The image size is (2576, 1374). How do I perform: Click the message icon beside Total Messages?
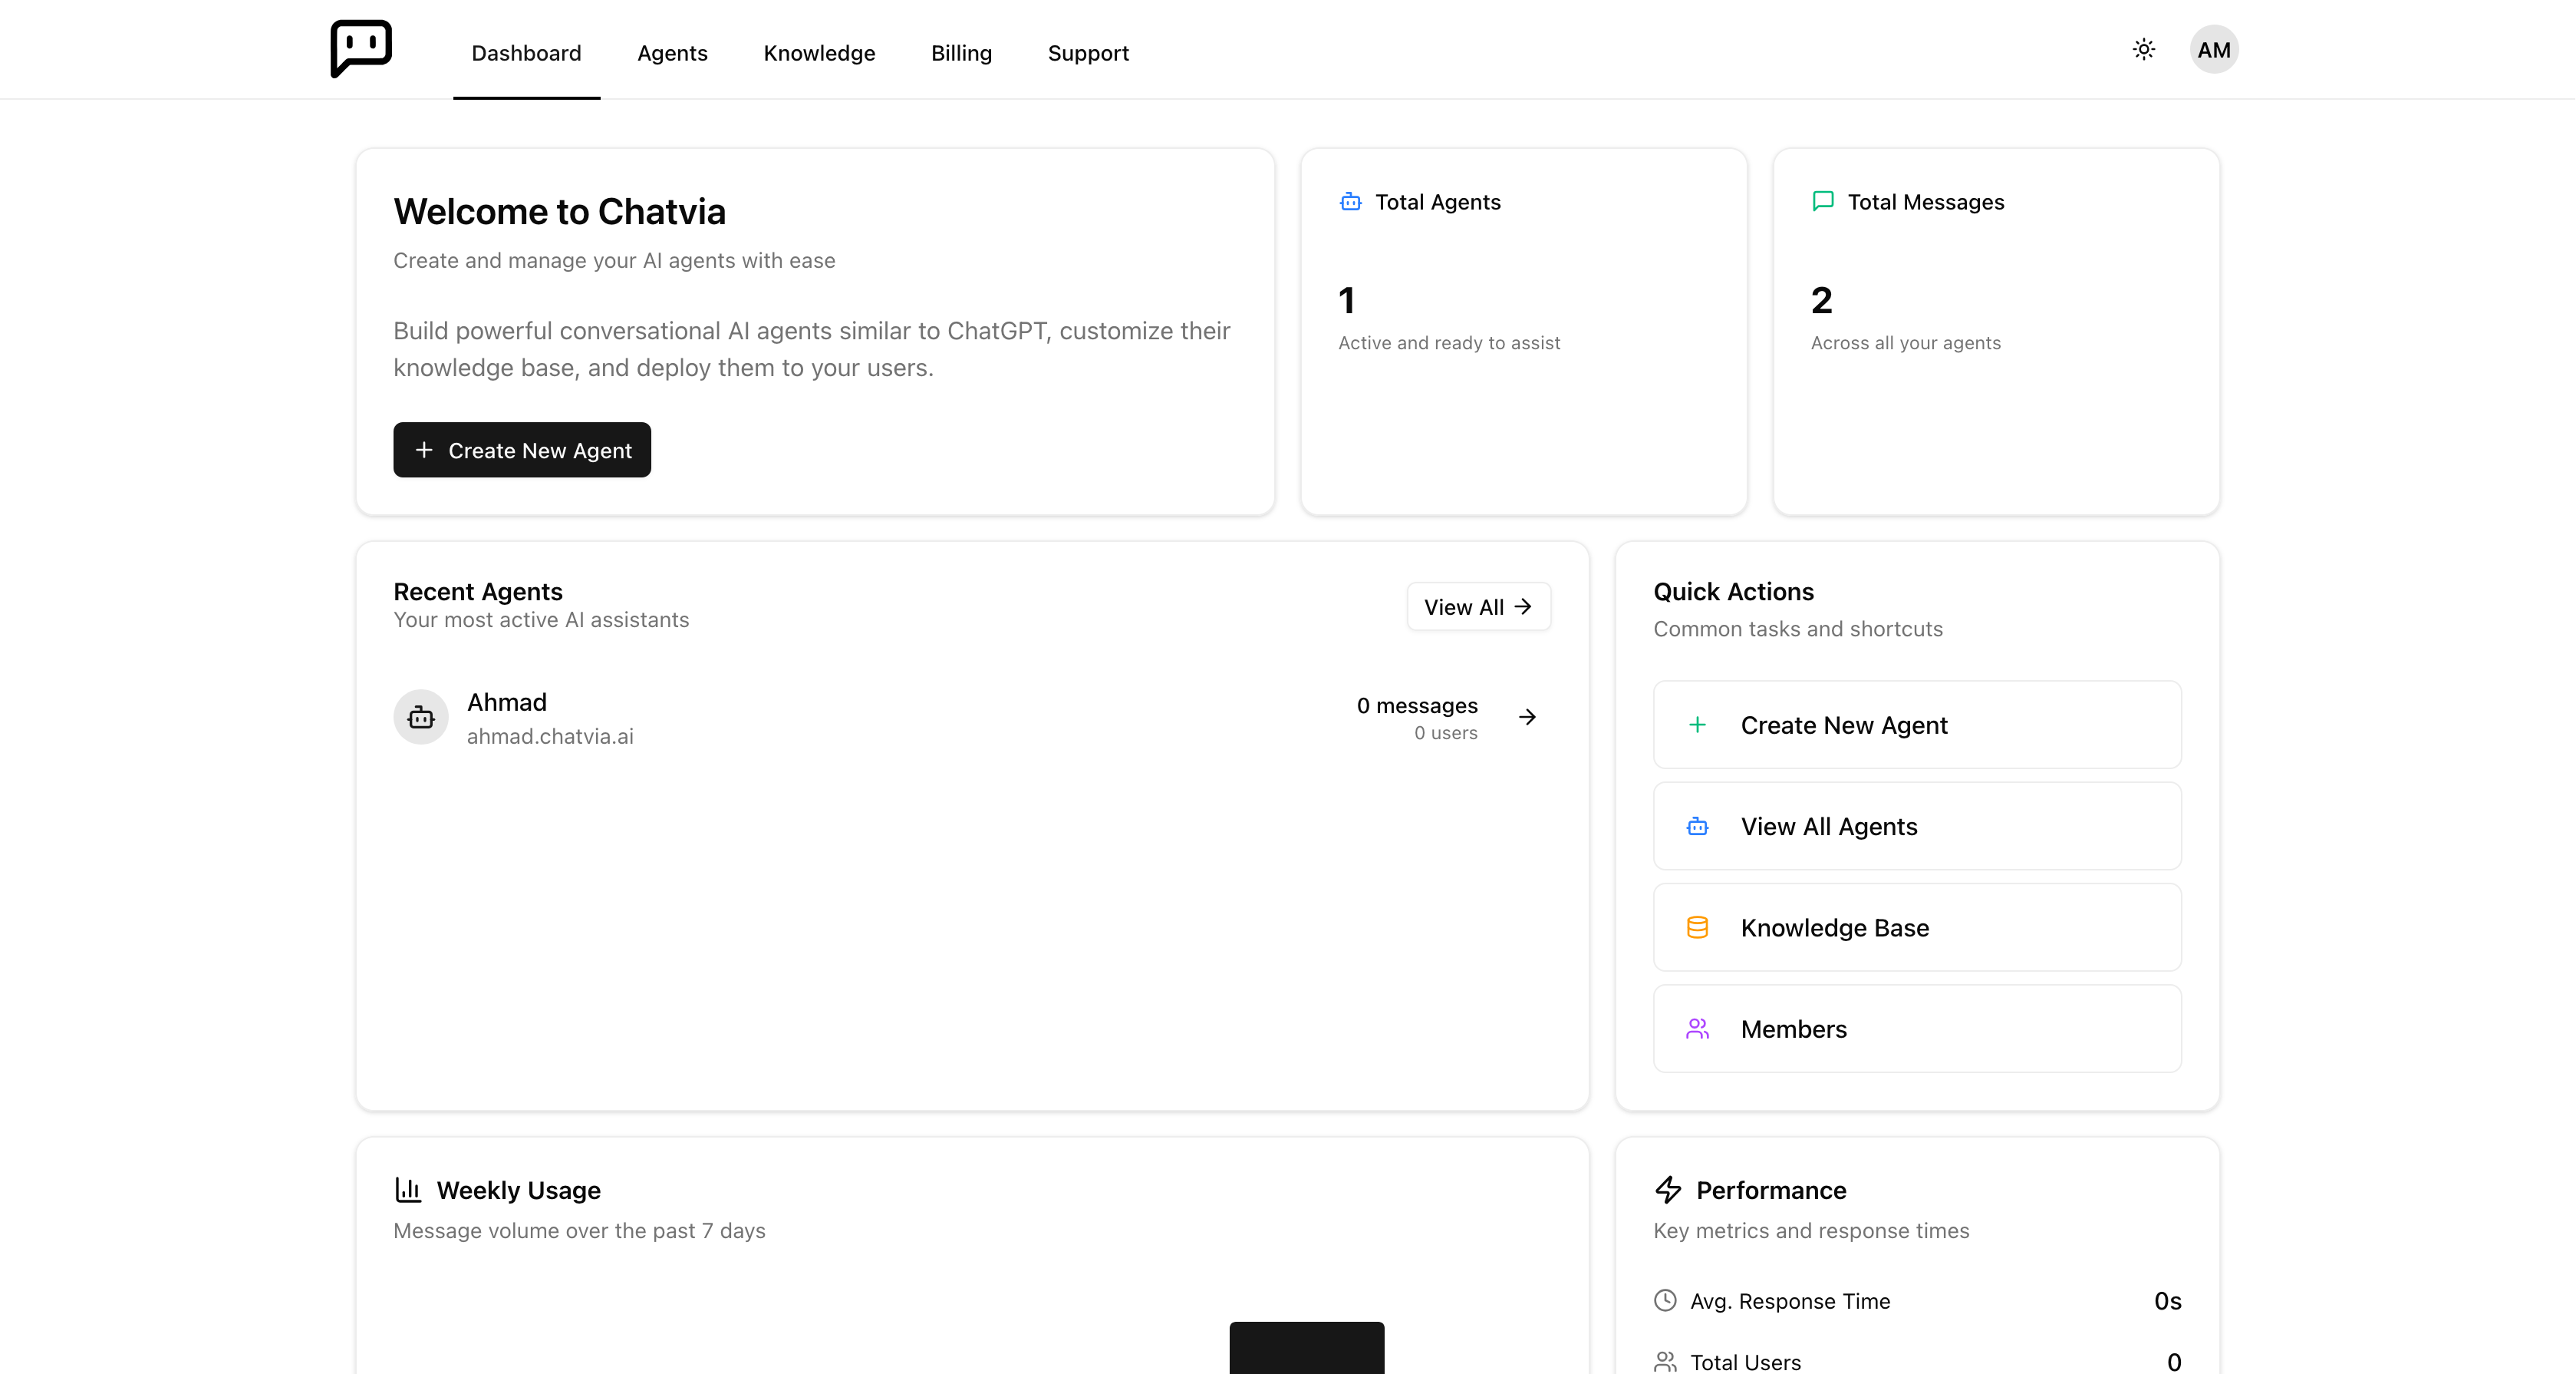click(1822, 202)
